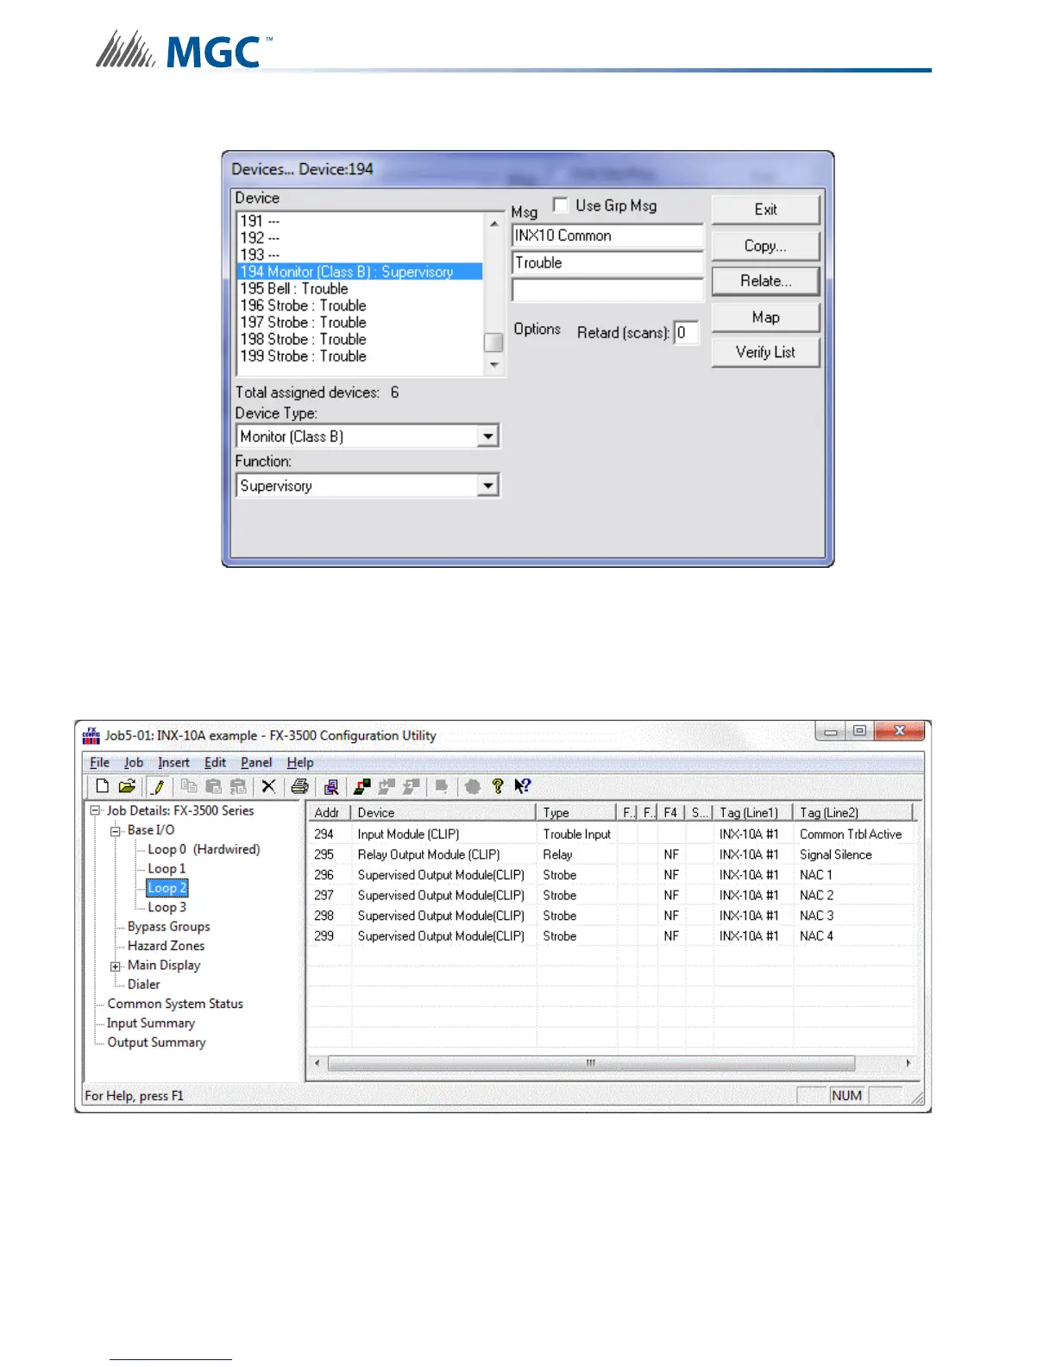Click the What's This arrow-question icon

click(522, 786)
